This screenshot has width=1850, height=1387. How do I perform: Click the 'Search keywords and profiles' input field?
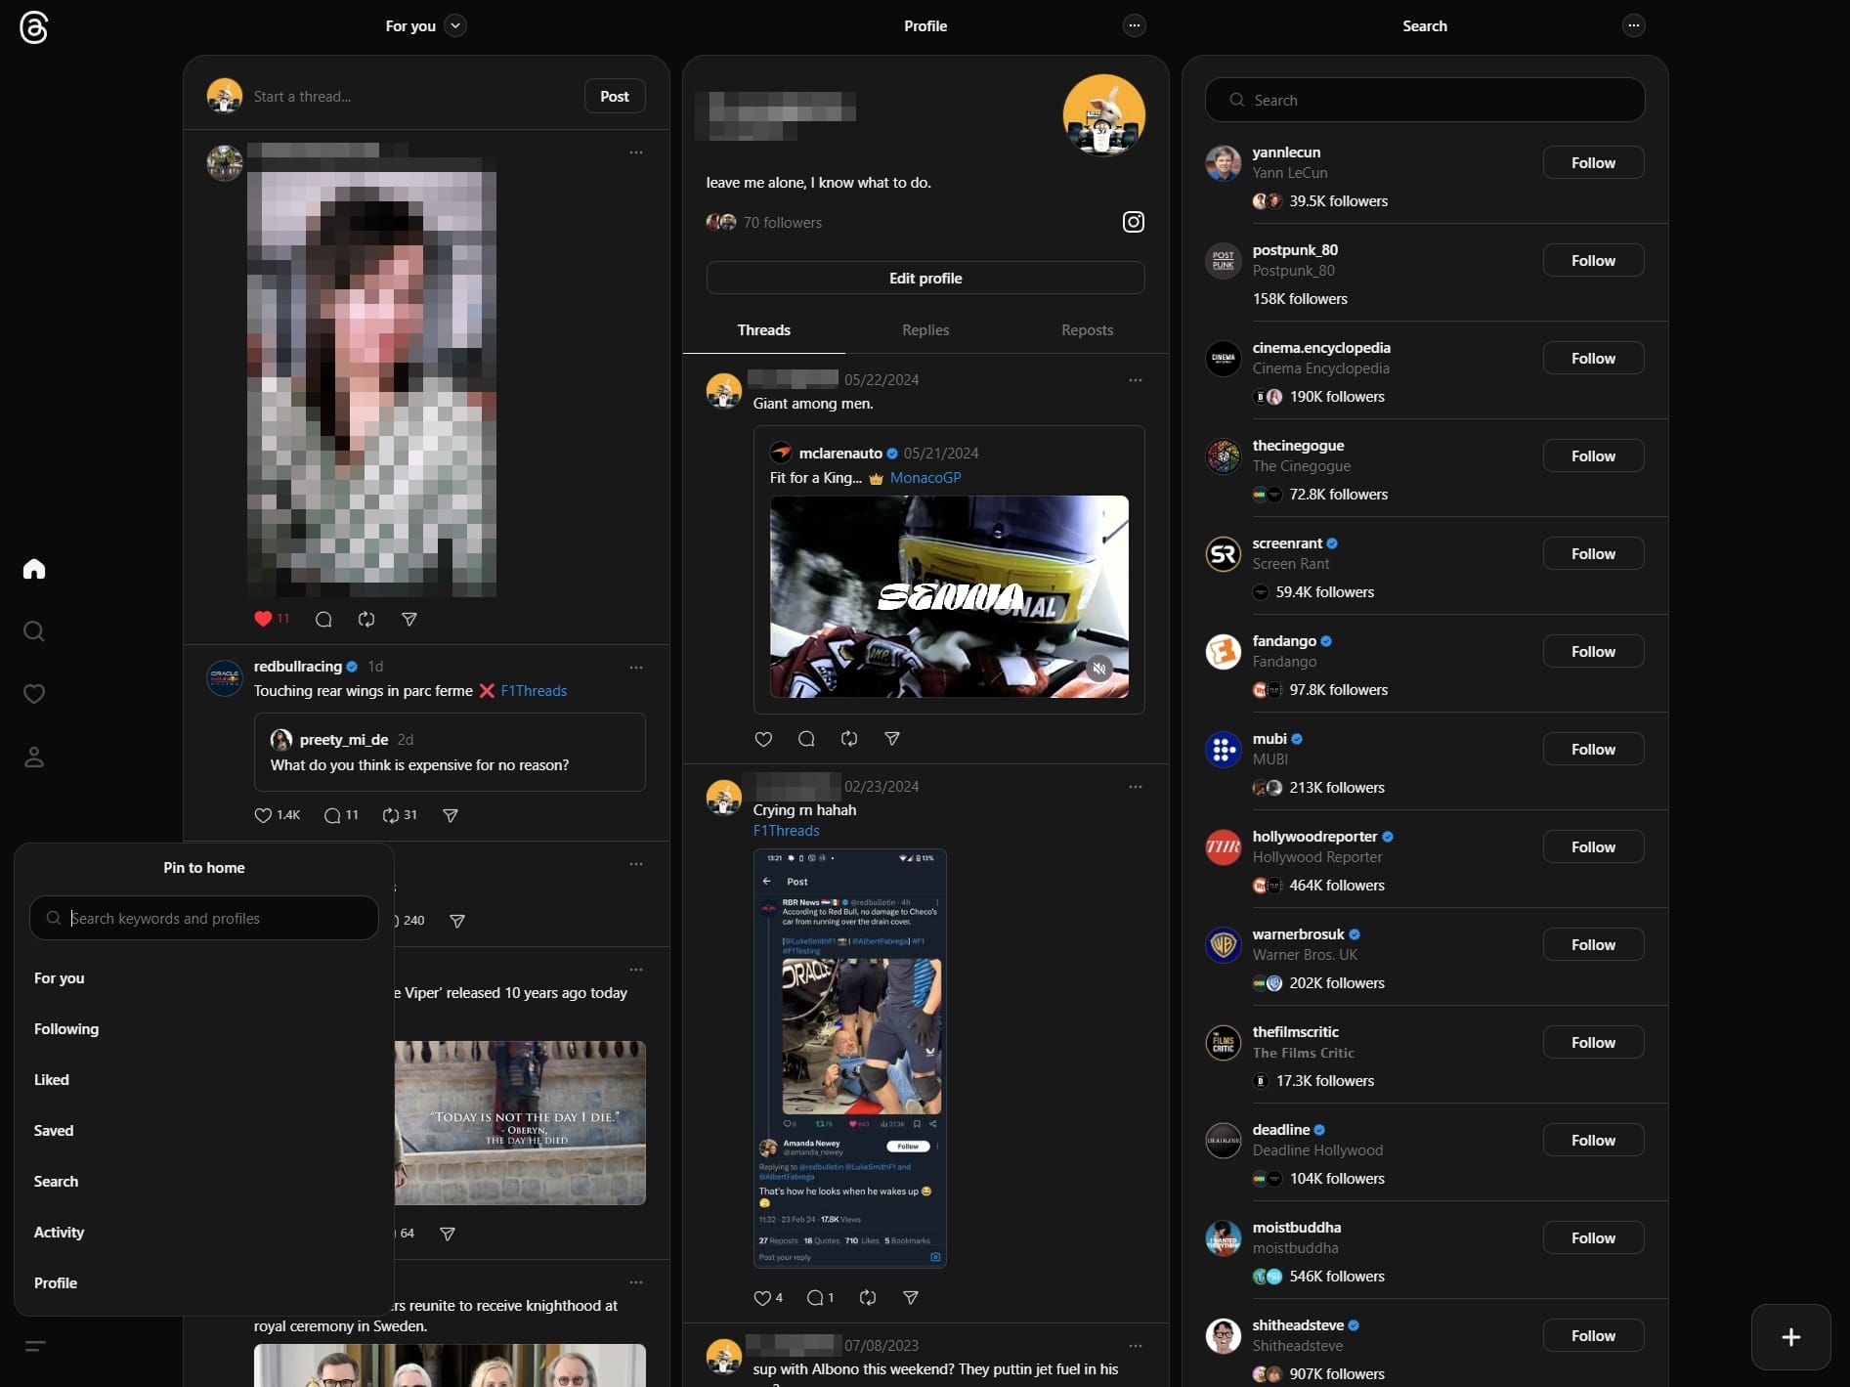click(x=203, y=918)
